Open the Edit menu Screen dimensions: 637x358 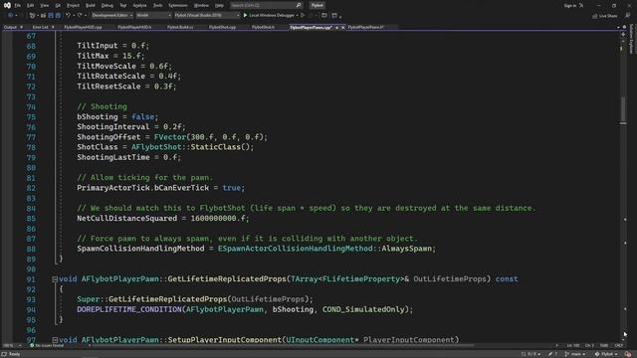click(x=31, y=5)
